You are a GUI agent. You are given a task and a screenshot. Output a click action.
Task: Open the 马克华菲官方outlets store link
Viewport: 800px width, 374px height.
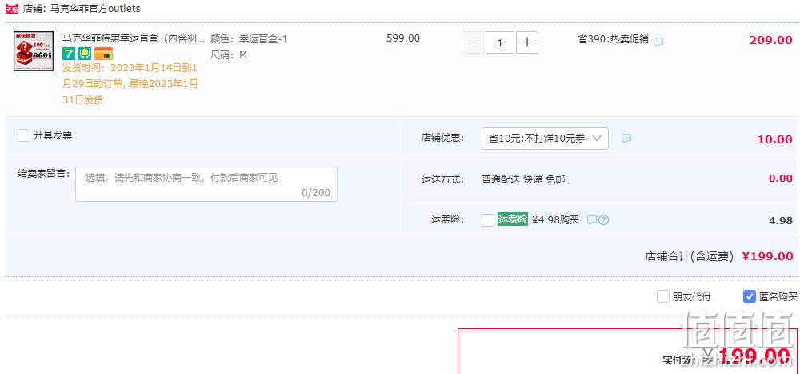[x=95, y=9]
